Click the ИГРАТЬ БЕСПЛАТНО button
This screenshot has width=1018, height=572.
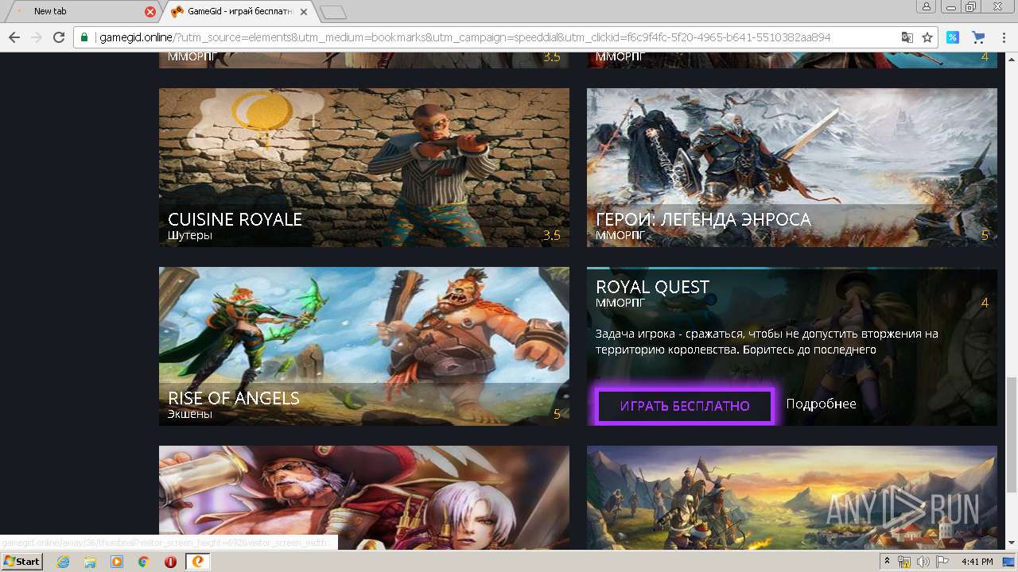(x=685, y=406)
